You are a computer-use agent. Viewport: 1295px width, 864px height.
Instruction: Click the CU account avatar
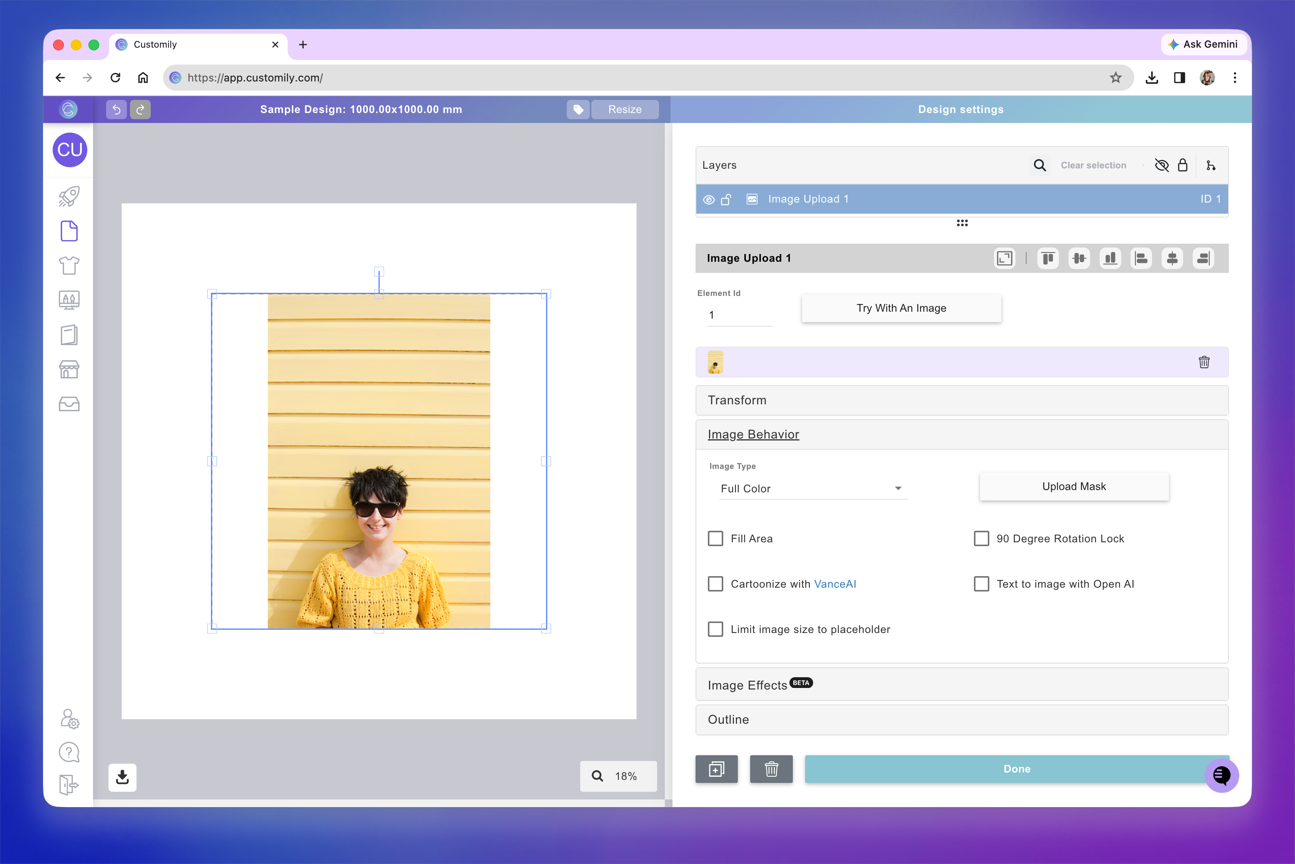click(x=70, y=150)
